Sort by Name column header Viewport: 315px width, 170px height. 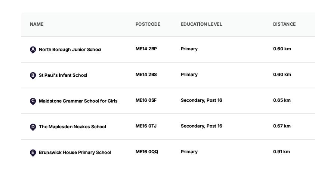point(37,24)
